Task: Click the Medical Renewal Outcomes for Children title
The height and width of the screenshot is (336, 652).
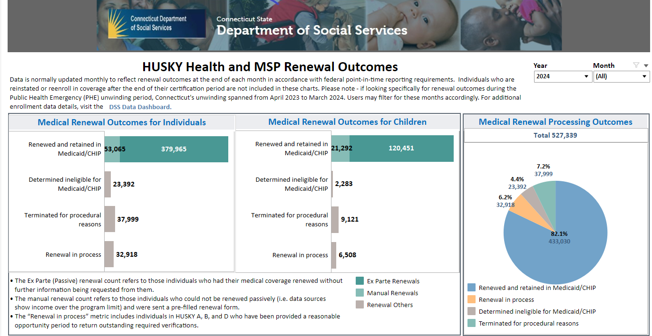Action: pos(347,122)
